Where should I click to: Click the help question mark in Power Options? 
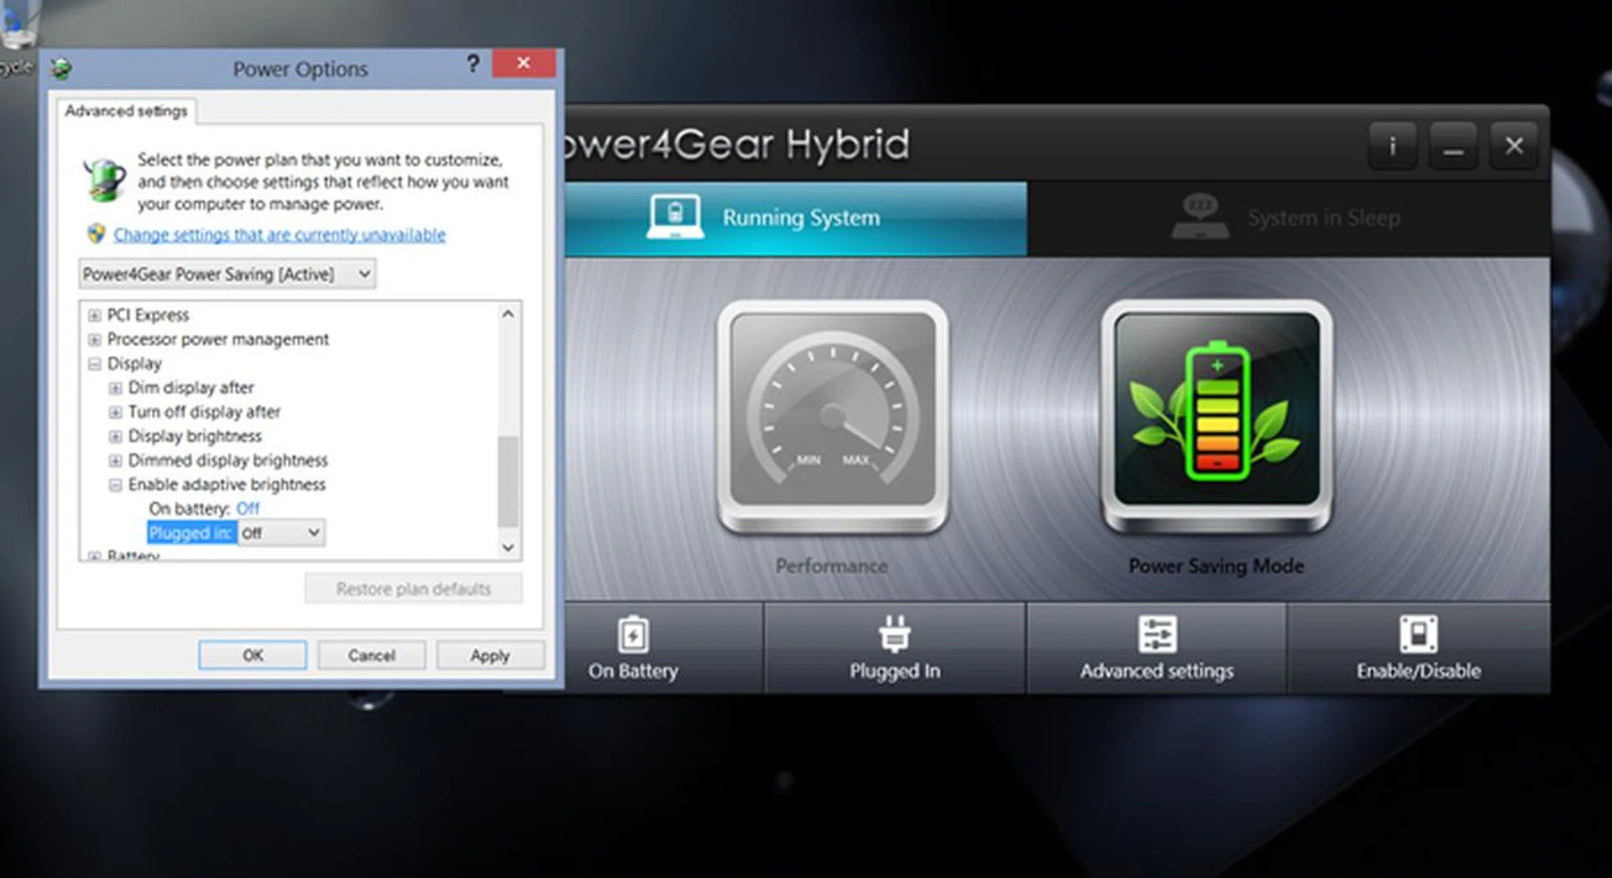(473, 65)
